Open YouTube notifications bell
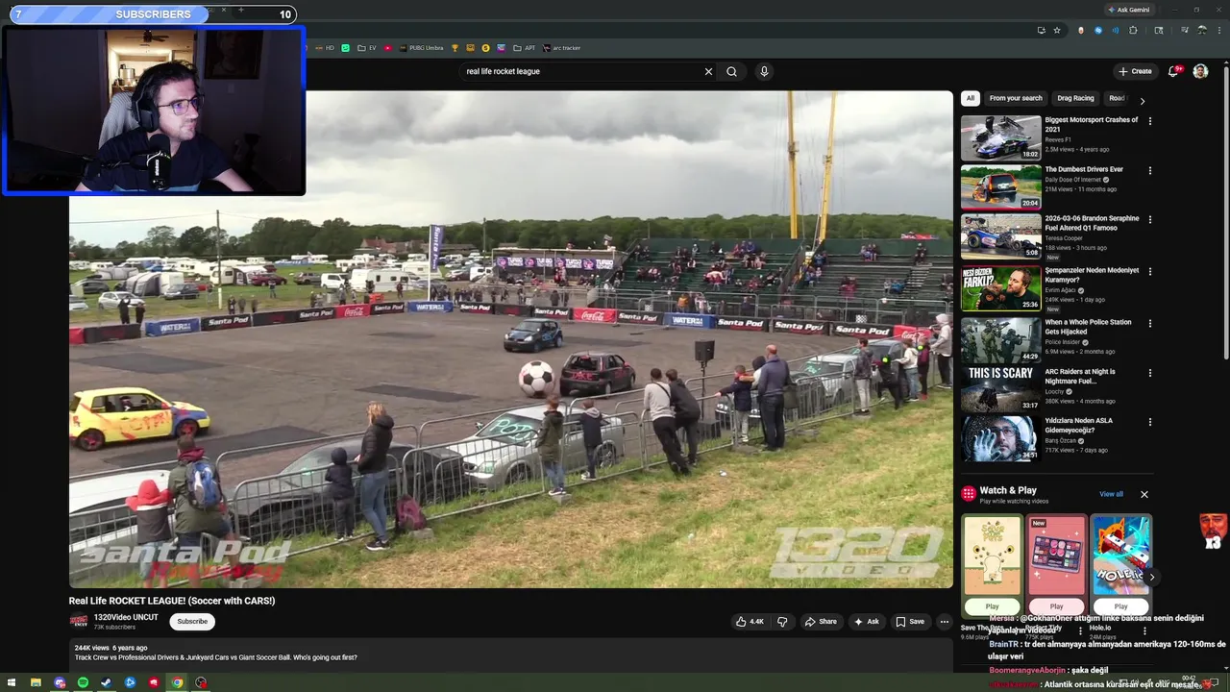 pos(1173,71)
